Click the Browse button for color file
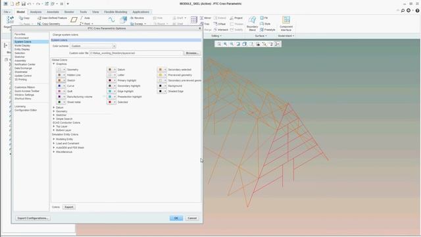Image resolution: width=421 pixels, height=237 pixels. [192, 53]
